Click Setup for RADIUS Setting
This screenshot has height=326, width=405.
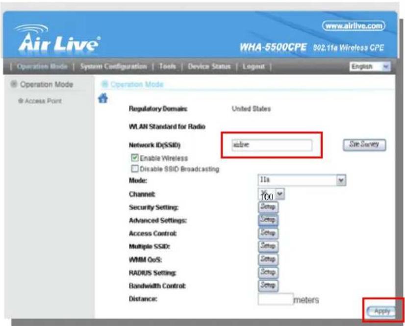point(268,272)
